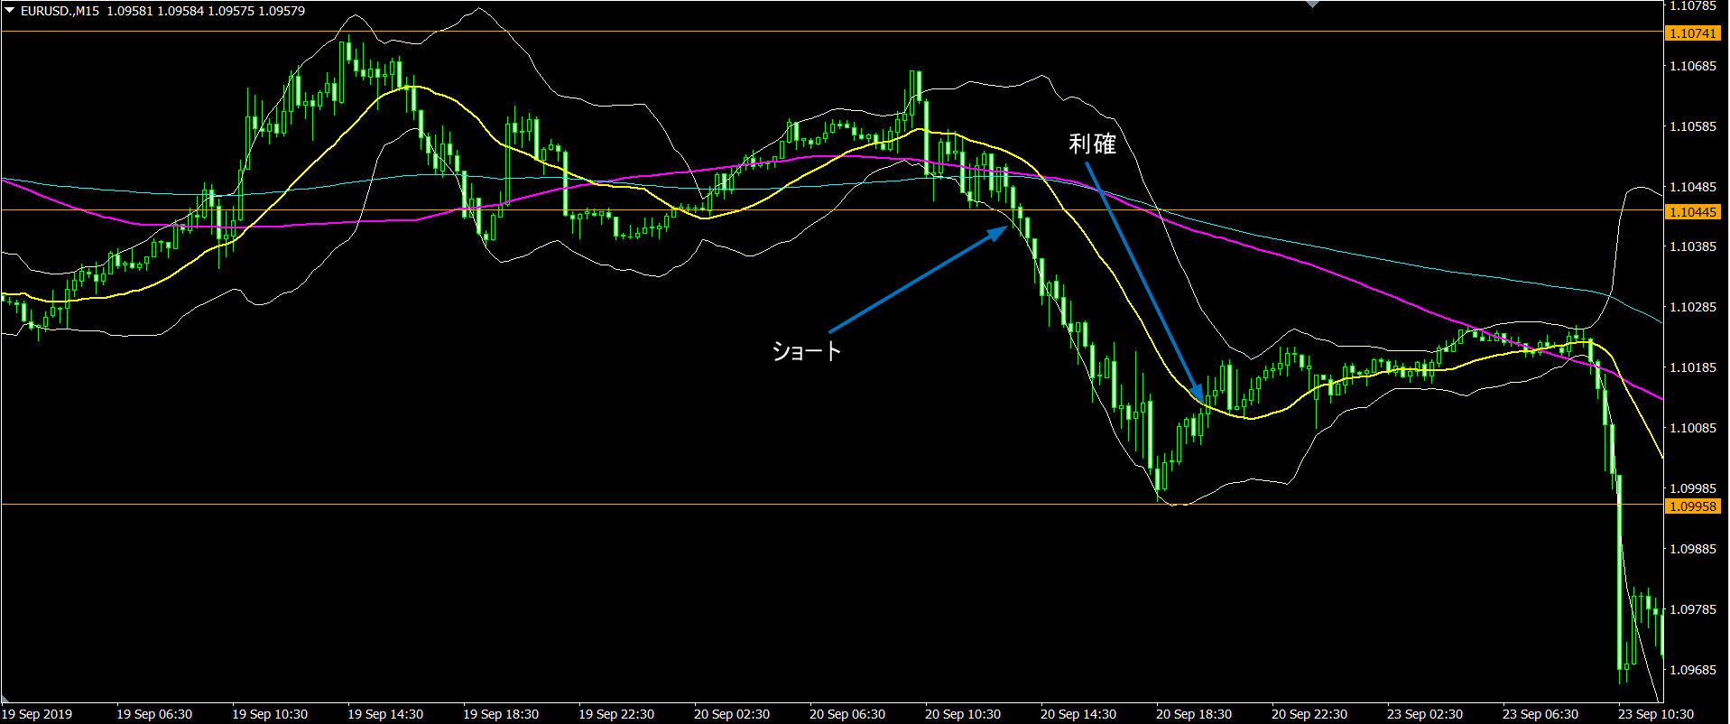Click the 1.10485 price scale label
This screenshot has width=1730, height=724.
1693,187
